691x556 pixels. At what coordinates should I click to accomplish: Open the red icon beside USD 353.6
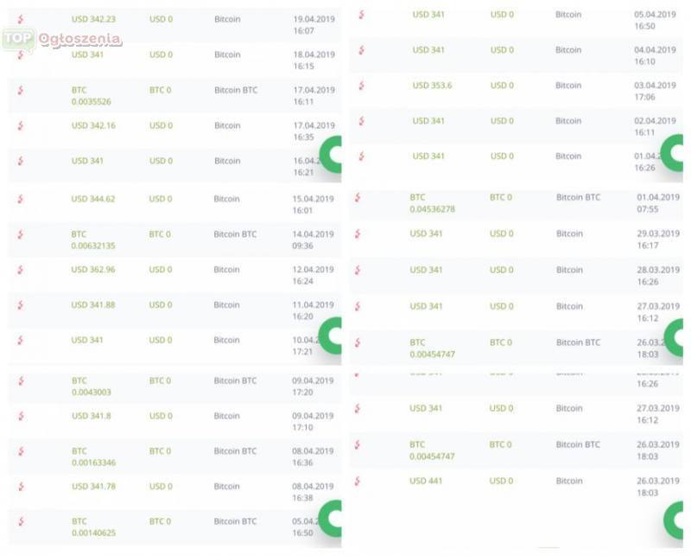tap(361, 86)
